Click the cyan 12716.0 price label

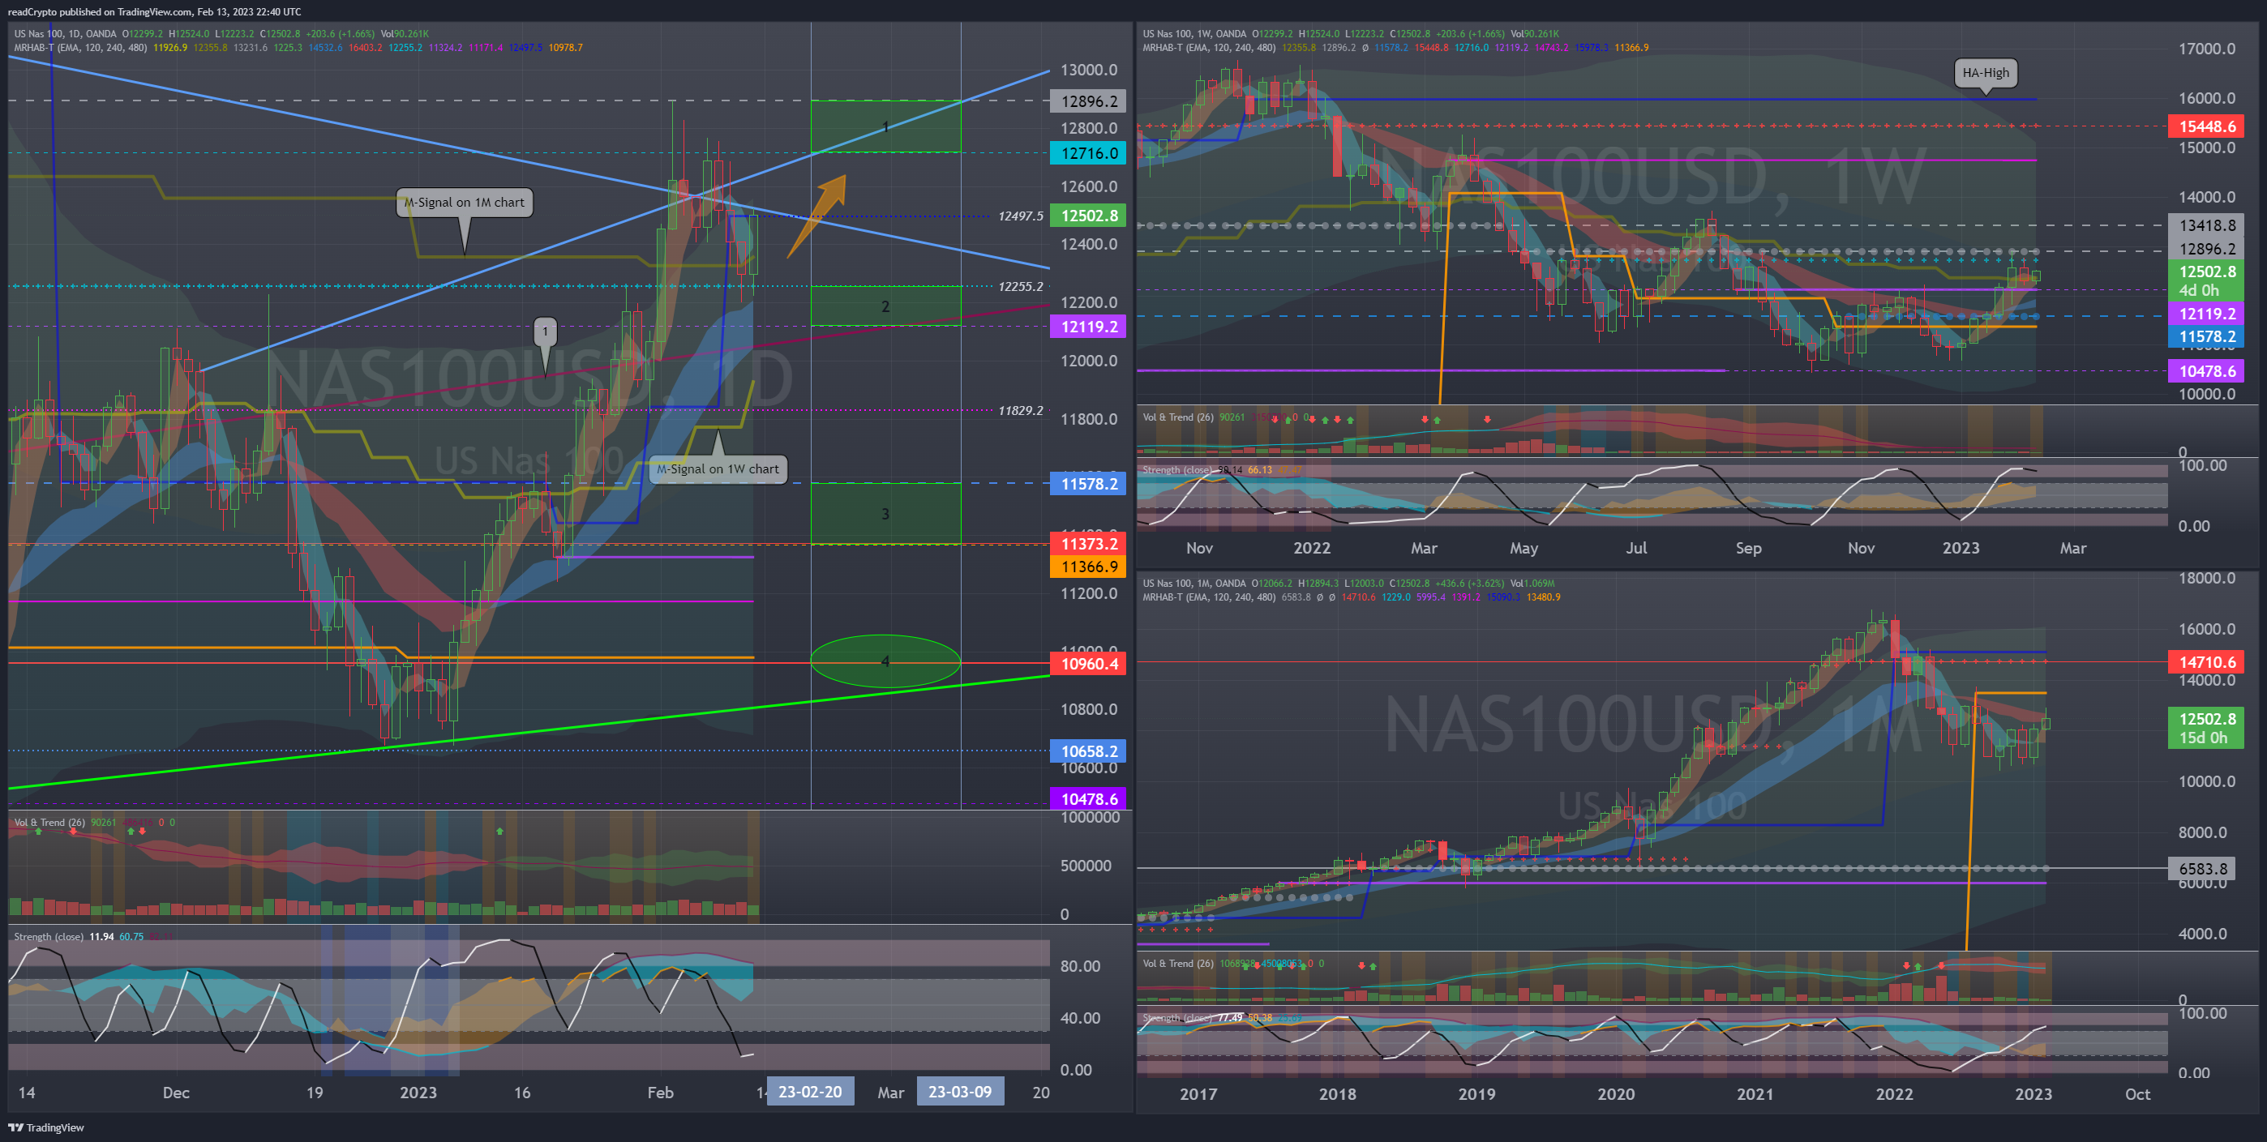[x=1089, y=153]
